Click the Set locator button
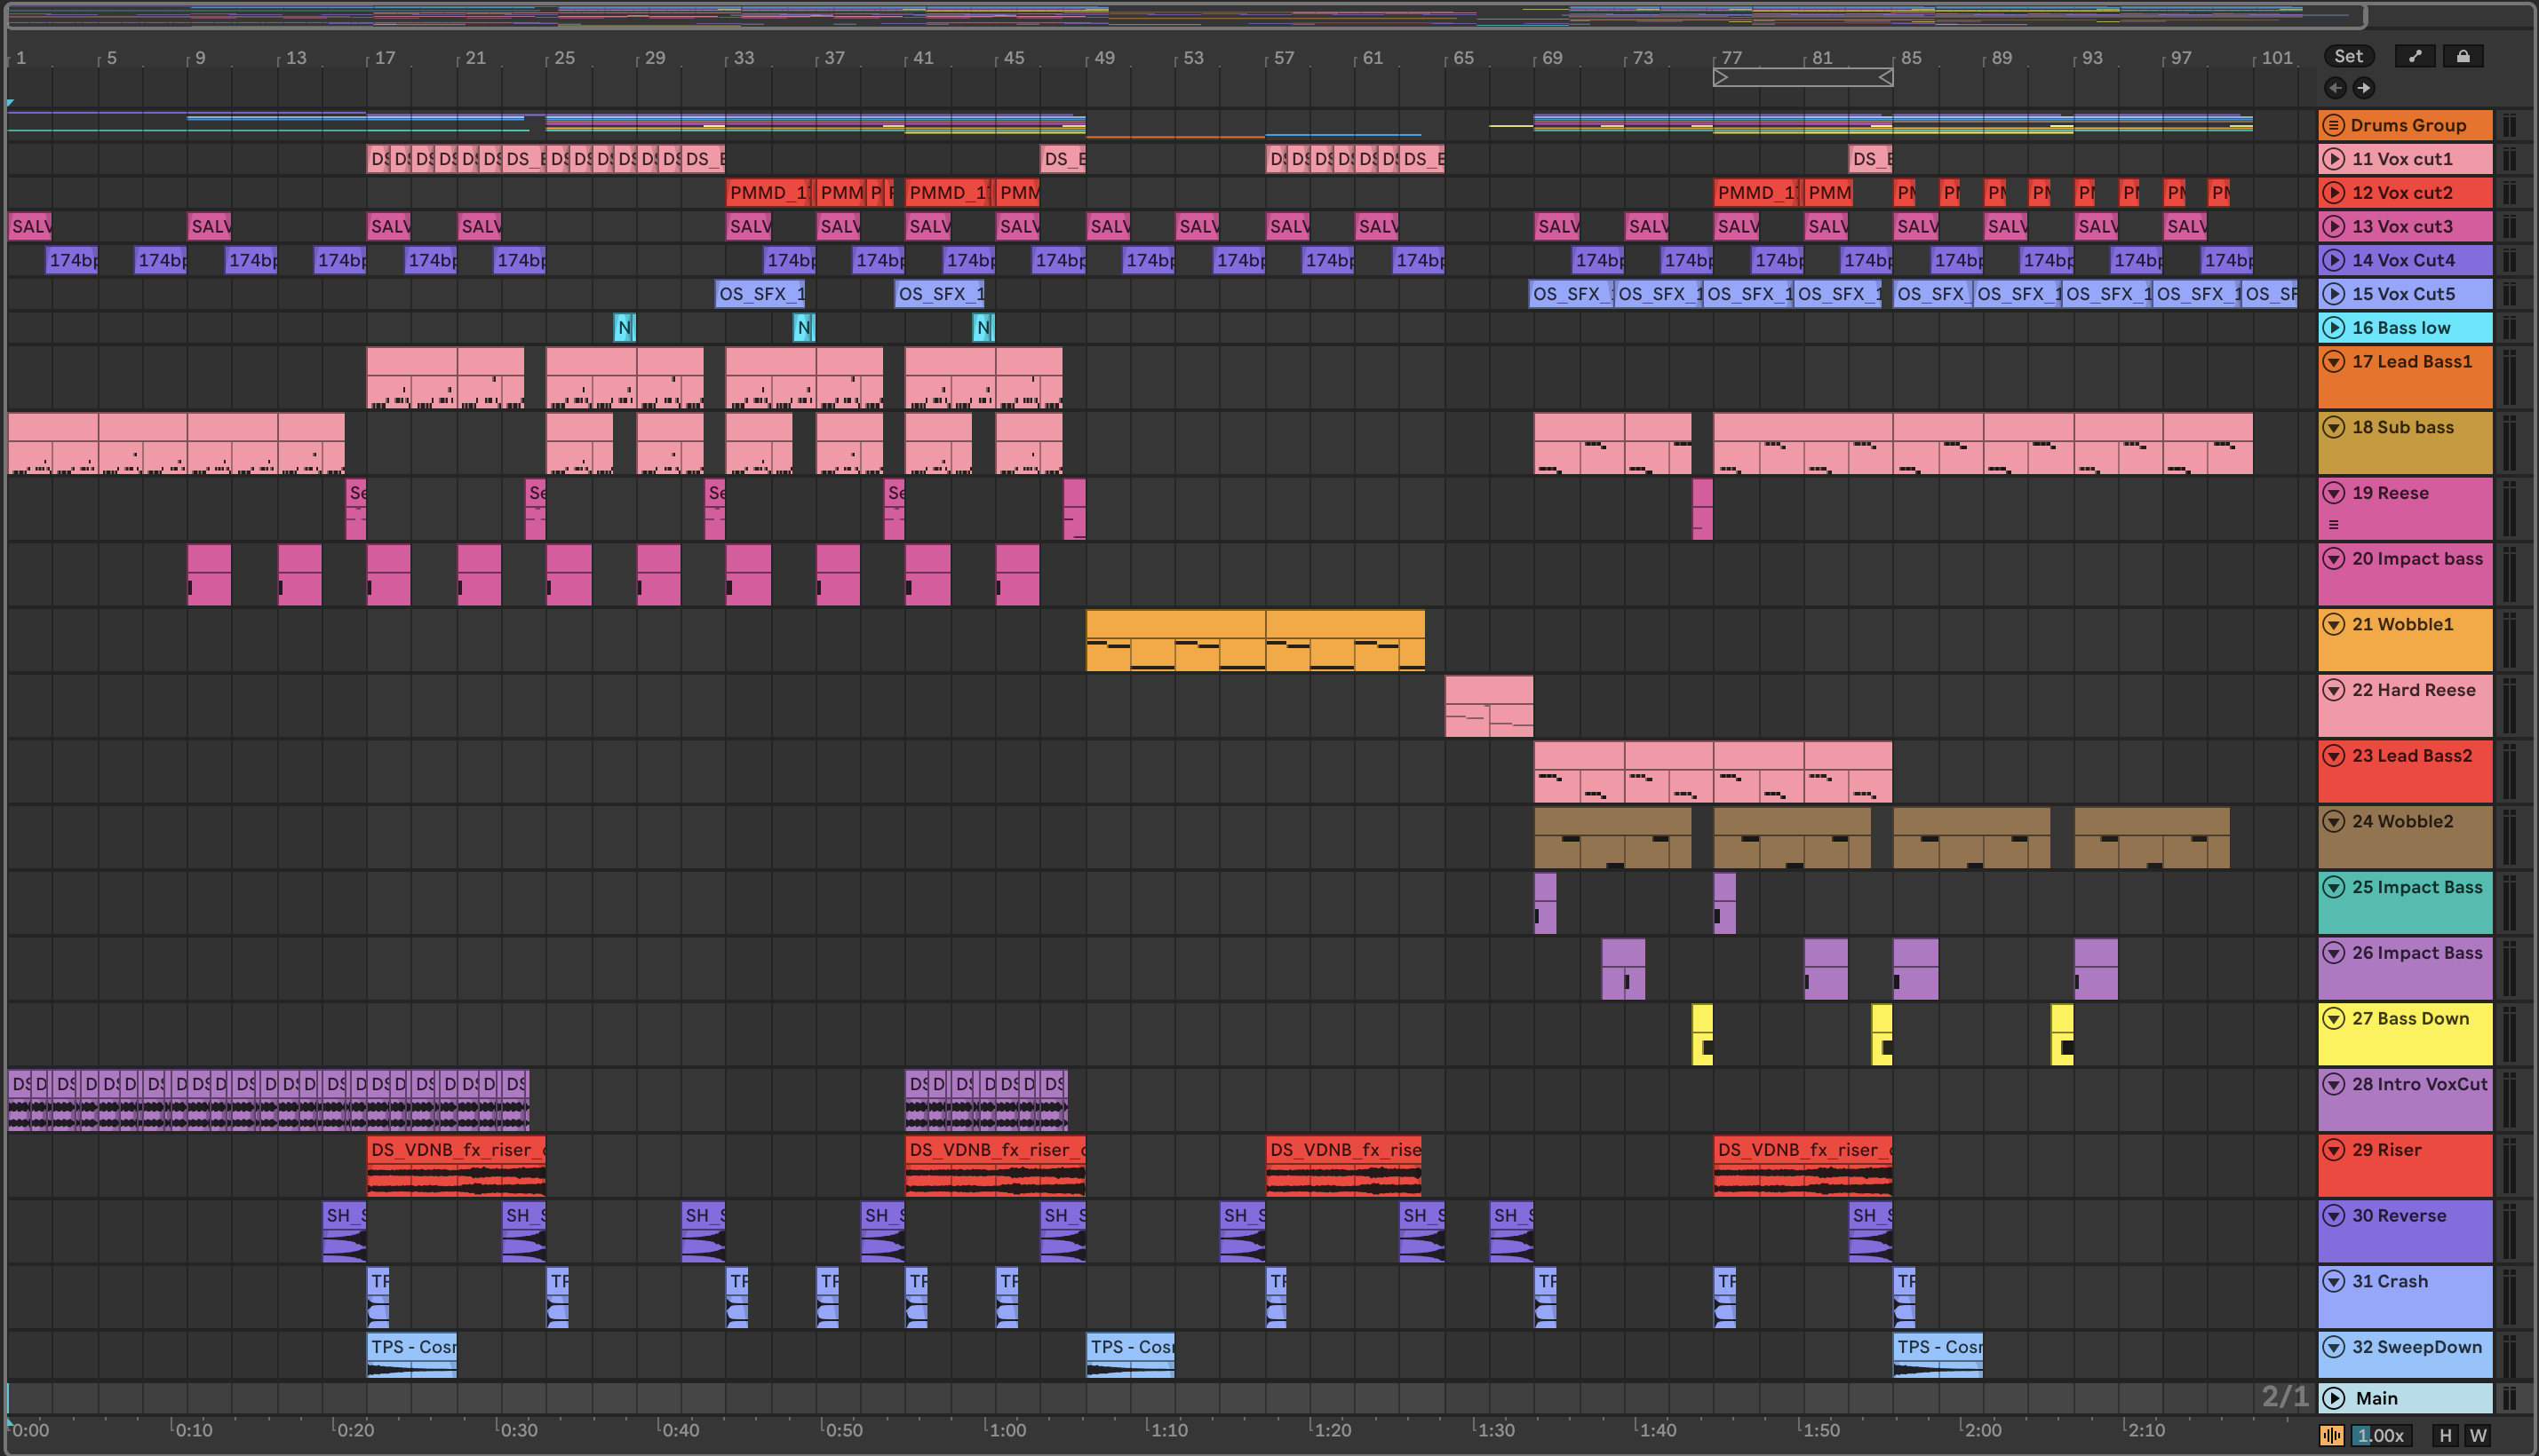Screen dimensions: 2539x1456 point(2347,56)
